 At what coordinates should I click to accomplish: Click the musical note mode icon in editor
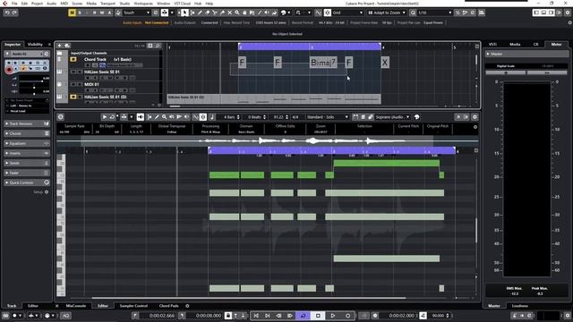point(211,117)
